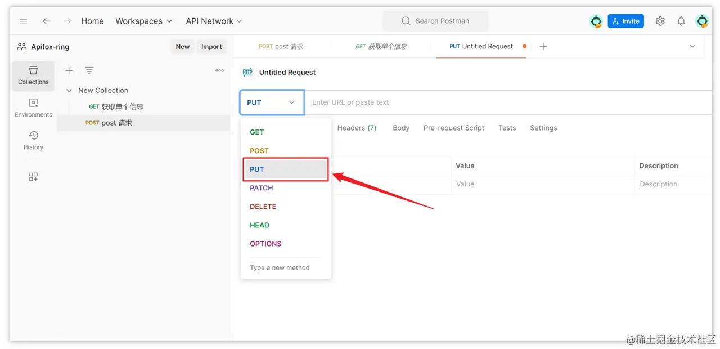720x349 pixels.
Task: Click the Import button
Action: [211, 47]
